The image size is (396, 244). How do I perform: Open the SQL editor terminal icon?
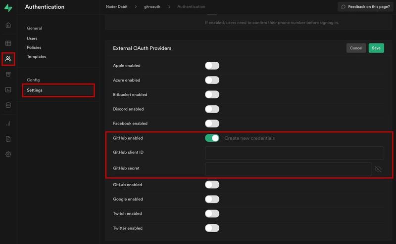point(8,90)
